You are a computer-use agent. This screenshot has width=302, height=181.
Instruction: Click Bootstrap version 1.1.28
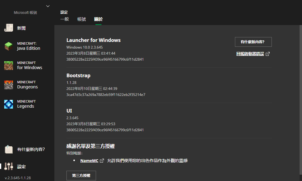(x=72, y=83)
